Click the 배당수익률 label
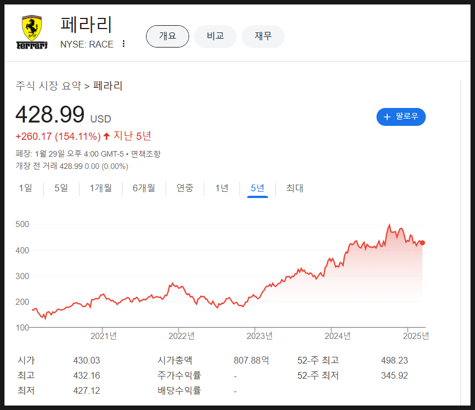The height and width of the screenshot is (410, 475). (x=180, y=390)
